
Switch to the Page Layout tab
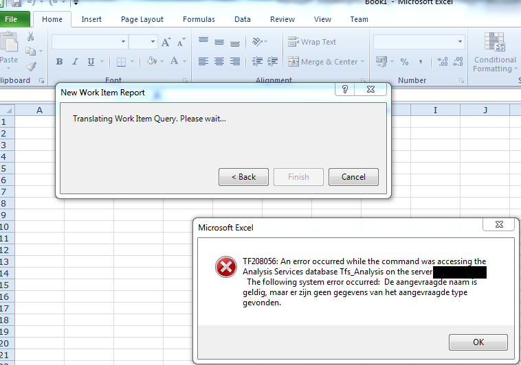tap(142, 19)
